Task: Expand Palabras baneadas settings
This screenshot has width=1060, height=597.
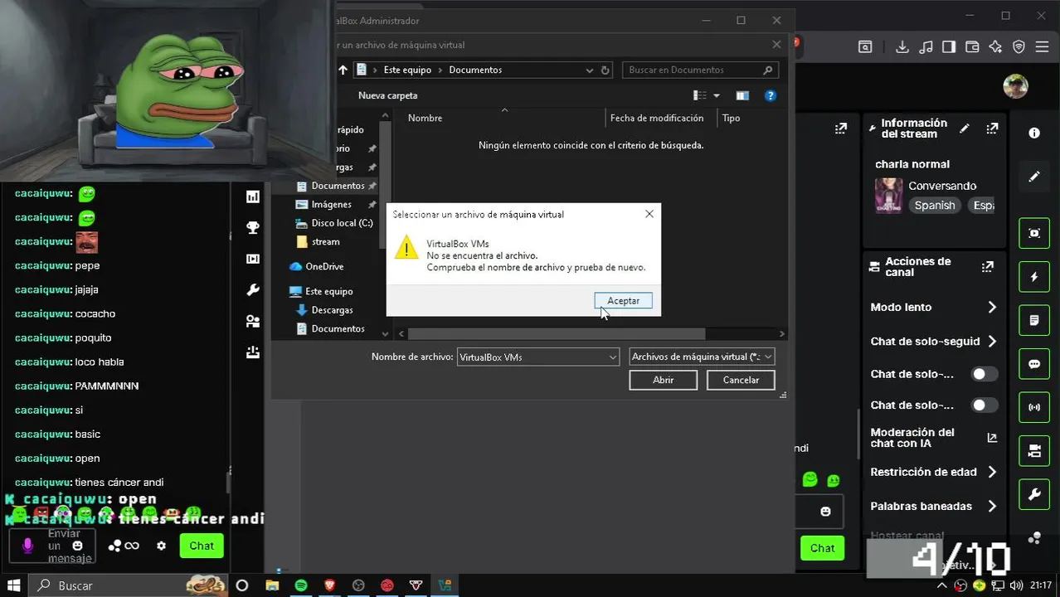Action: coord(992,506)
